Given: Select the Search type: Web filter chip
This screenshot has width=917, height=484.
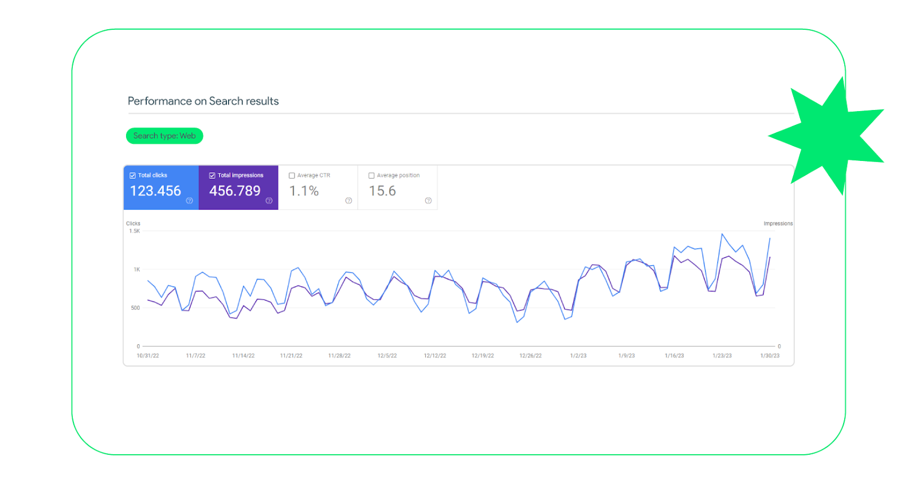Looking at the screenshot, I should (x=164, y=136).
